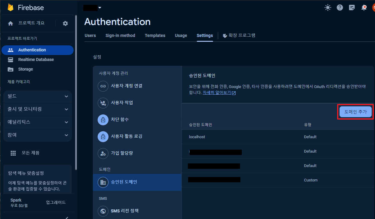The height and width of the screenshot is (219, 375).
Task: Open the 차단 함수 settings section
Action: (x=137, y=120)
